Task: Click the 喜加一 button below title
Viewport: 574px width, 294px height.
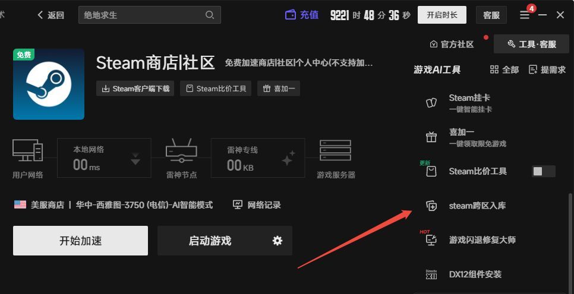Action: coord(279,88)
